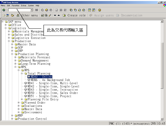Click the Delete Favorites icon

pos(46,15)
